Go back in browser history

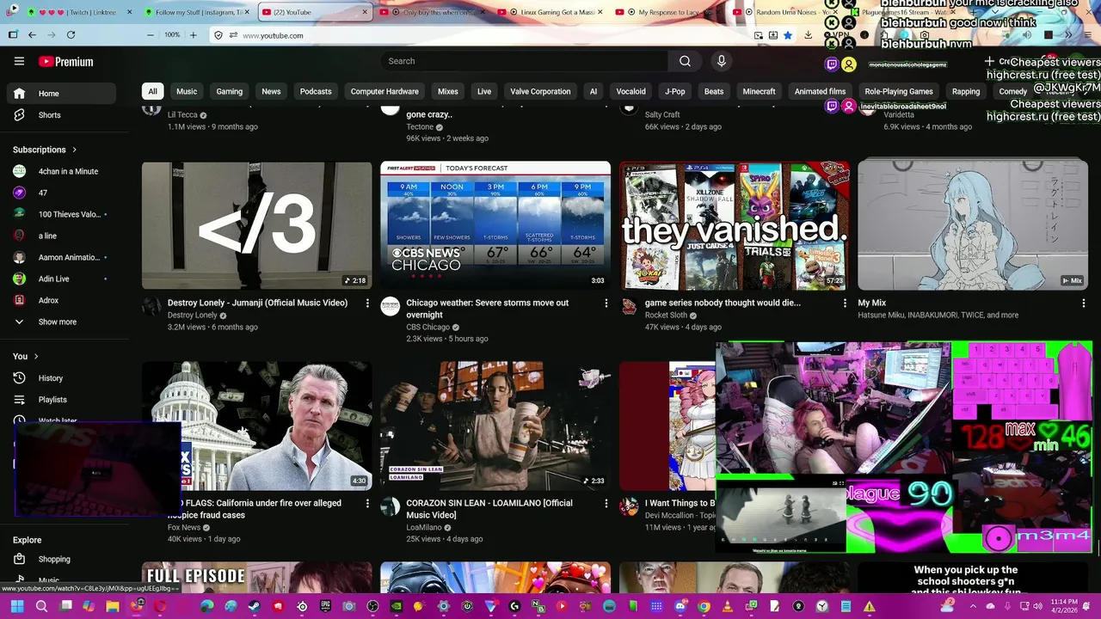pyautogui.click(x=32, y=35)
